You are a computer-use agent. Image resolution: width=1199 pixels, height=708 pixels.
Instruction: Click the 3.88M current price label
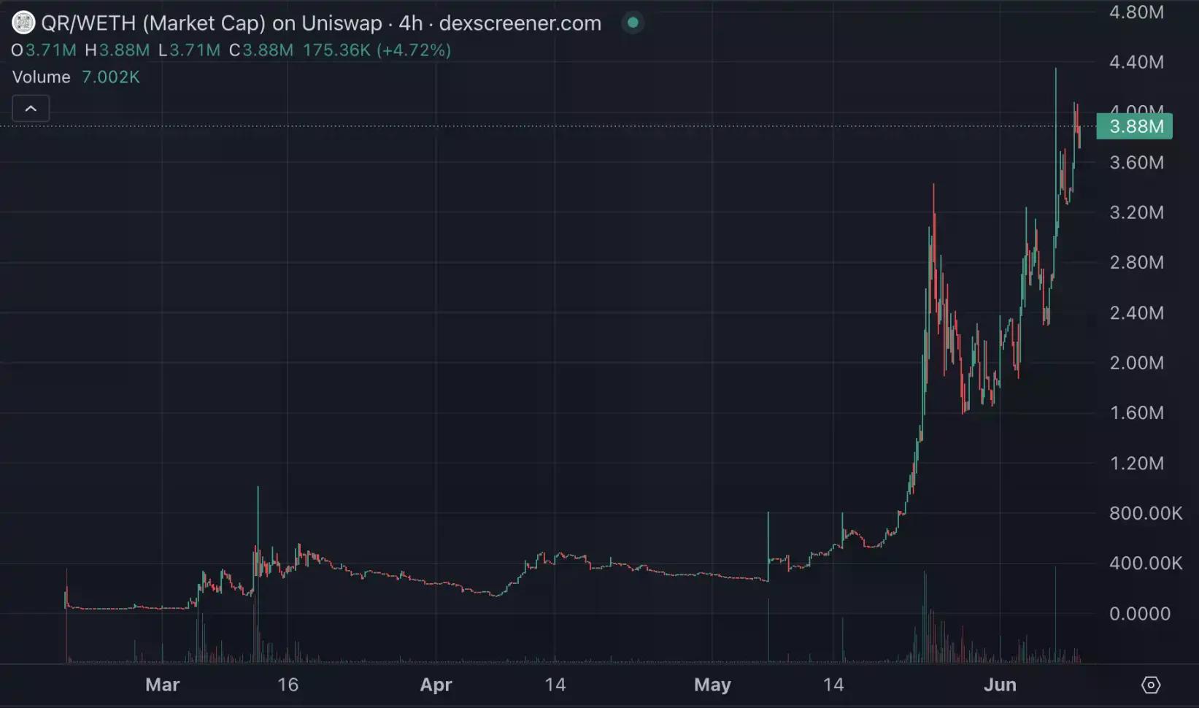point(1135,126)
